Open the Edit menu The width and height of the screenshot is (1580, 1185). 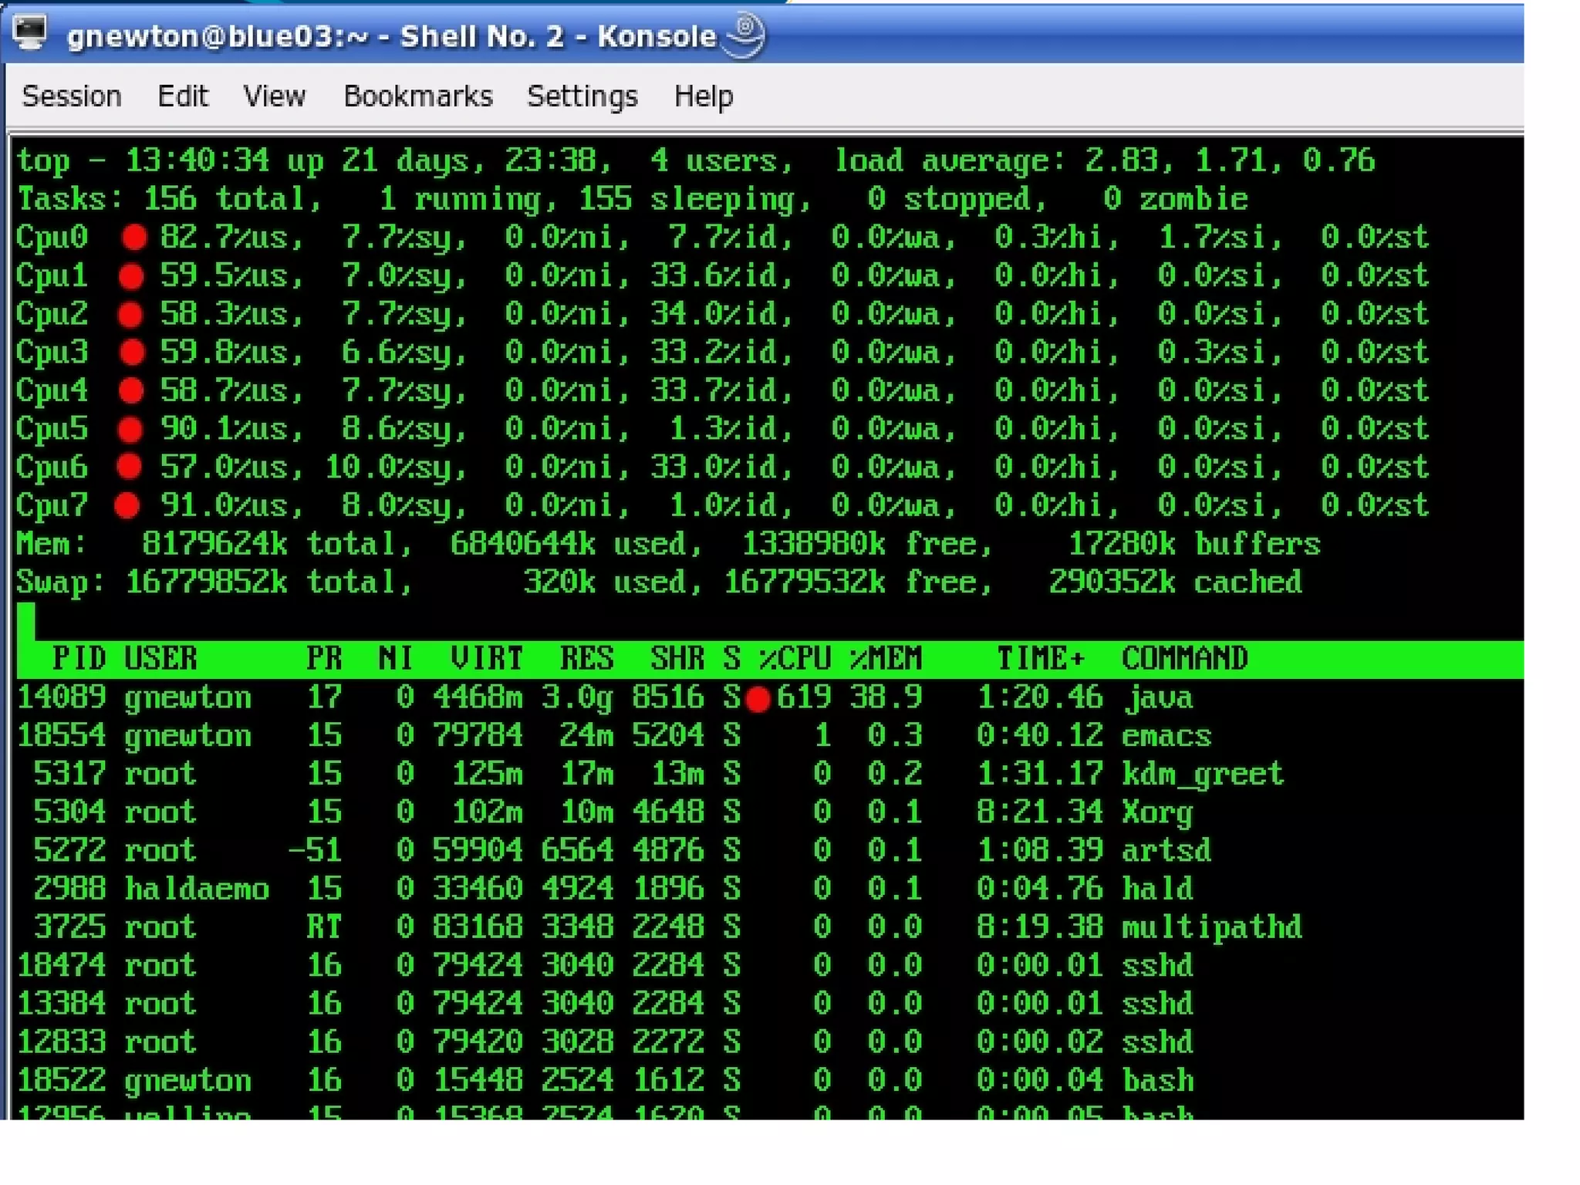[x=182, y=96]
